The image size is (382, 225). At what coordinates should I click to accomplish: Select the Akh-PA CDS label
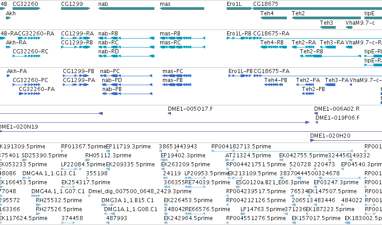click(x=17, y=71)
